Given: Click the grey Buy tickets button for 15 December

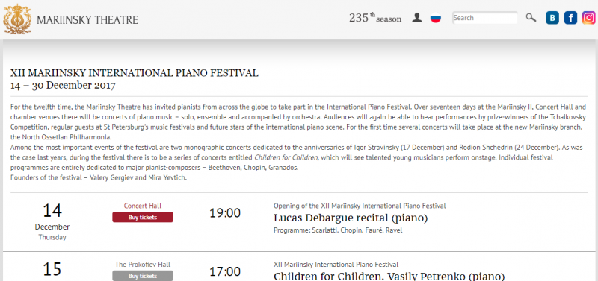Looking at the screenshot, I should [143, 276].
